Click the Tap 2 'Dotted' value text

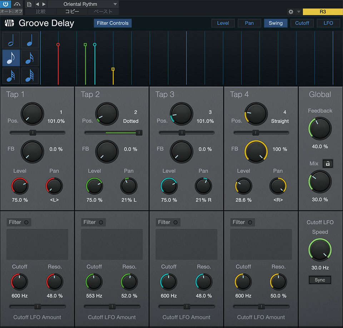click(x=131, y=121)
